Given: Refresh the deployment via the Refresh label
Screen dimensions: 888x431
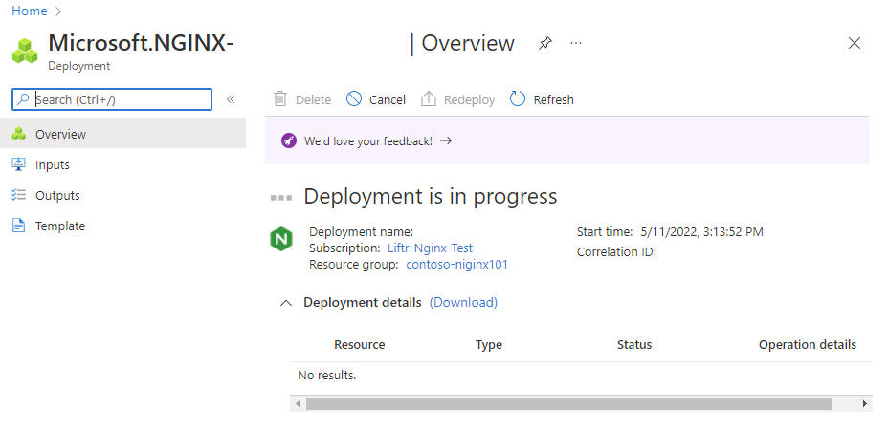Looking at the screenshot, I should pyautogui.click(x=553, y=100).
